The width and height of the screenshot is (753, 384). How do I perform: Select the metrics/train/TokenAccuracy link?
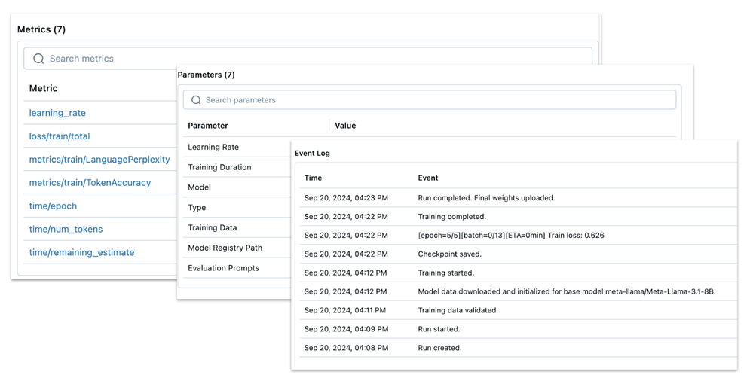pyautogui.click(x=90, y=182)
